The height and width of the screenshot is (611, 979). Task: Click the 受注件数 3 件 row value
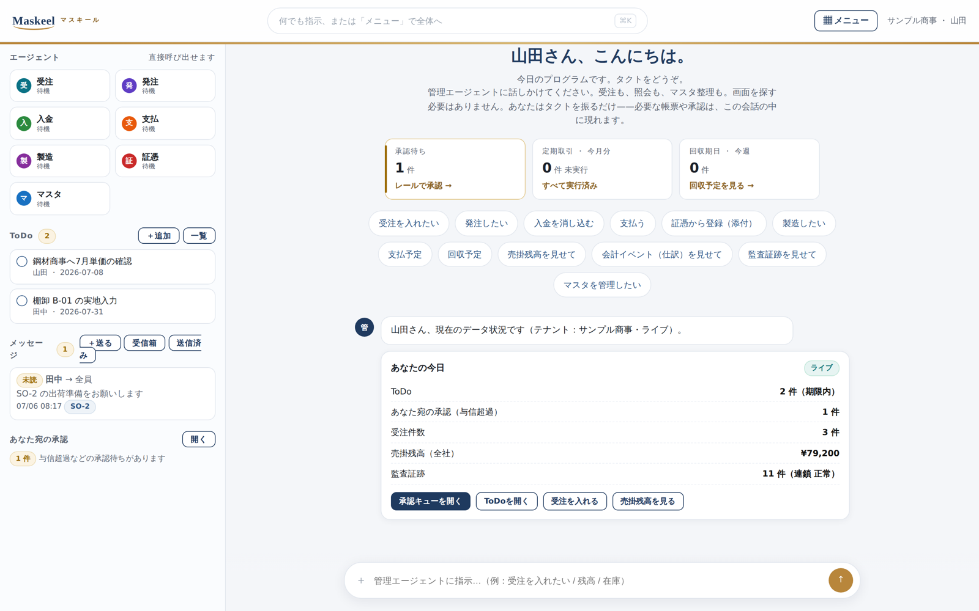[830, 433]
